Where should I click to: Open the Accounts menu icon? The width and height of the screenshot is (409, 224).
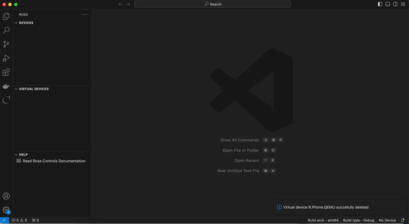pyautogui.click(x=6, y=196)
